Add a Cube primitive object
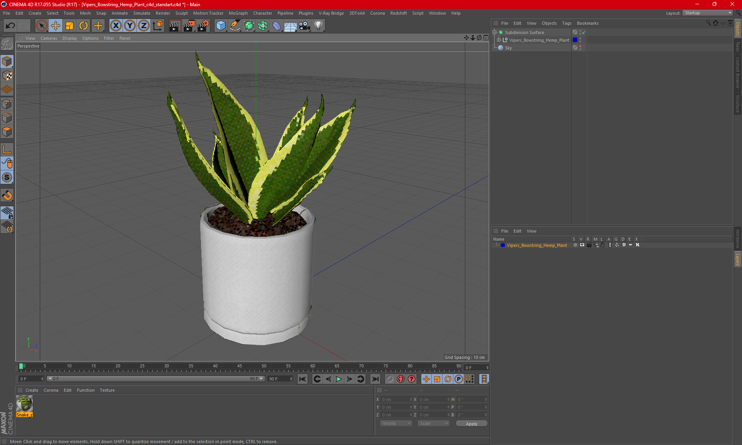Screen dimensions: 742x445 [x=221, y=25]
